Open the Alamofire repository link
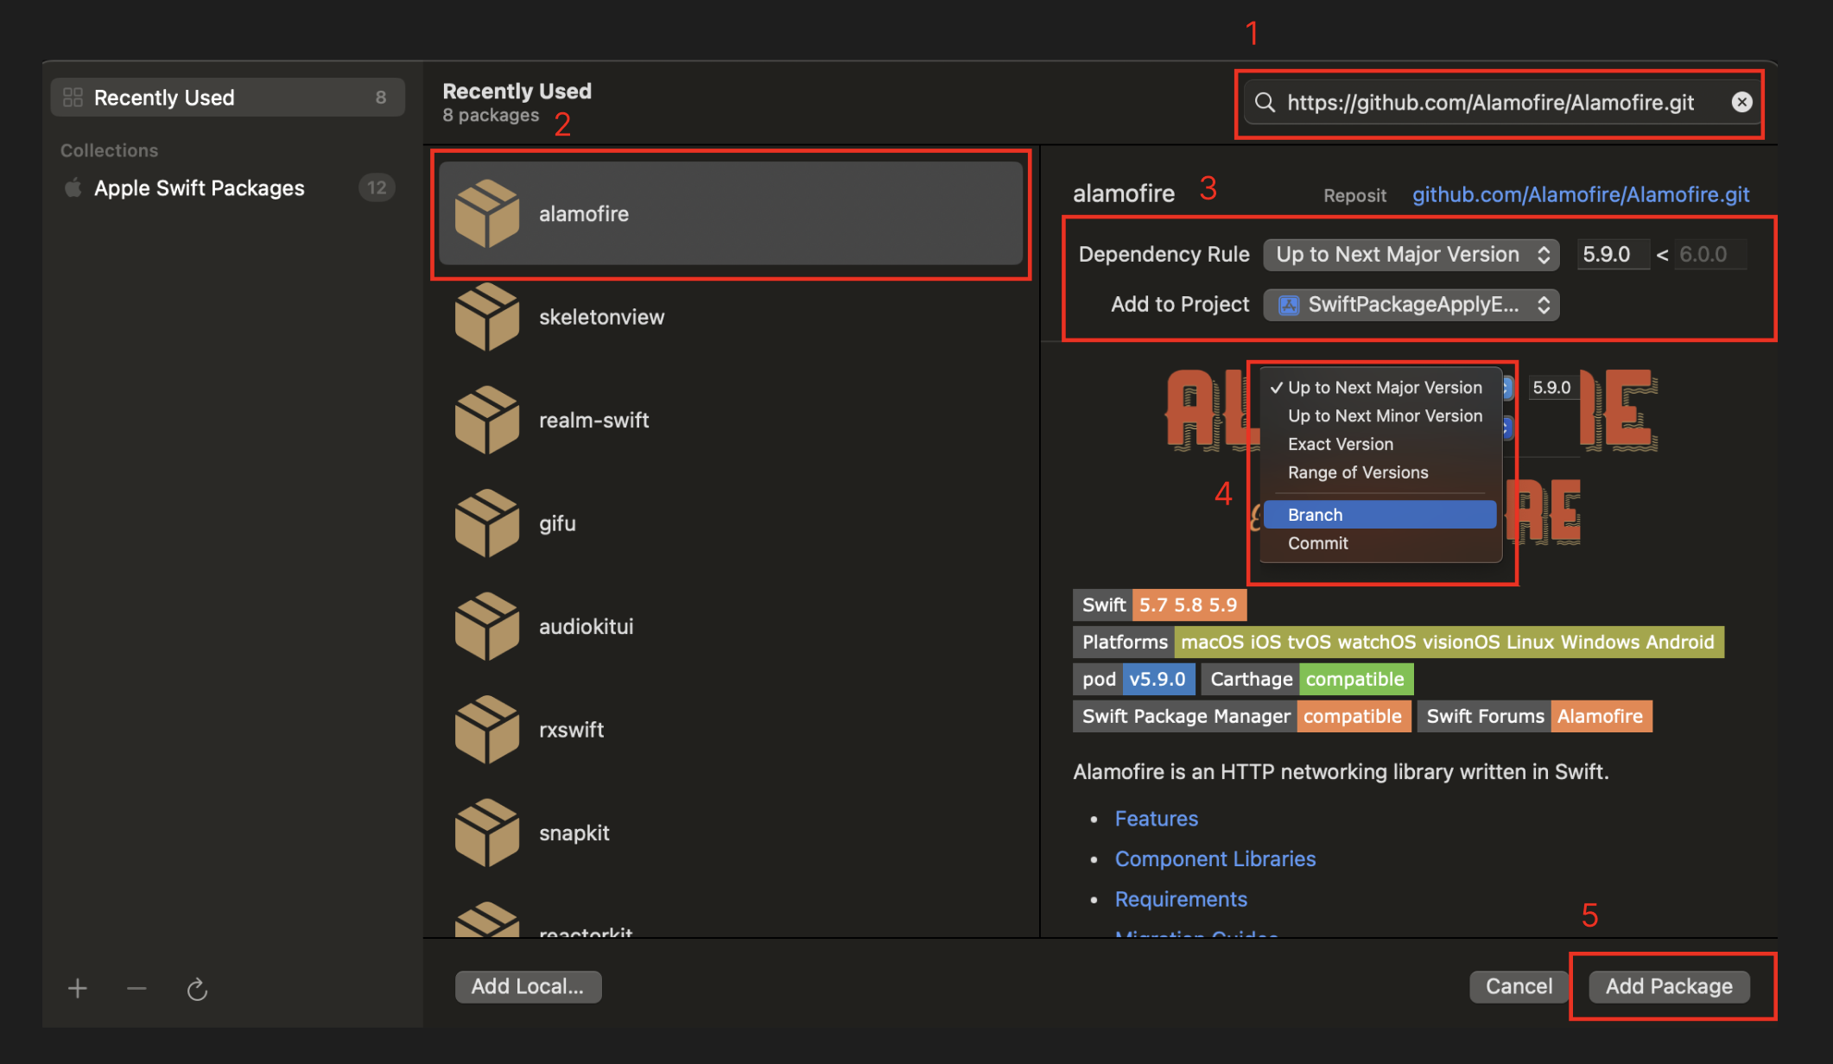This screenshot has height=1064, width=1833. [1580, 194]
